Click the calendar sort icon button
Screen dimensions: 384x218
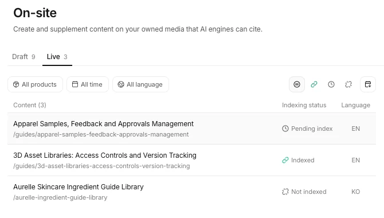coord(368,84)
